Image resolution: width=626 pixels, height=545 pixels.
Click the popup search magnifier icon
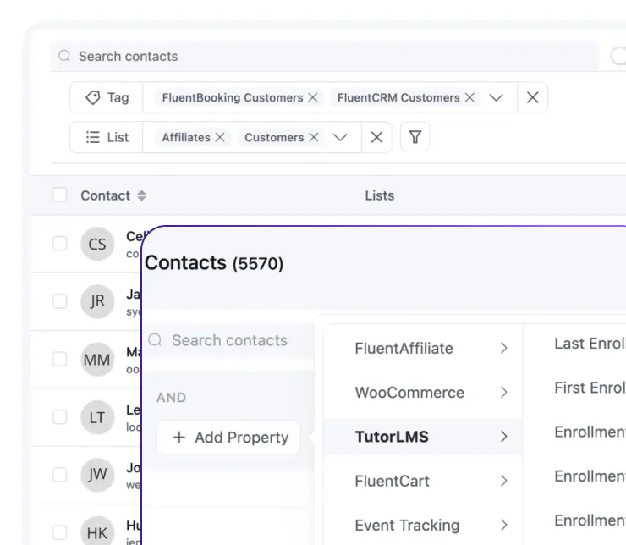[155, 340]
